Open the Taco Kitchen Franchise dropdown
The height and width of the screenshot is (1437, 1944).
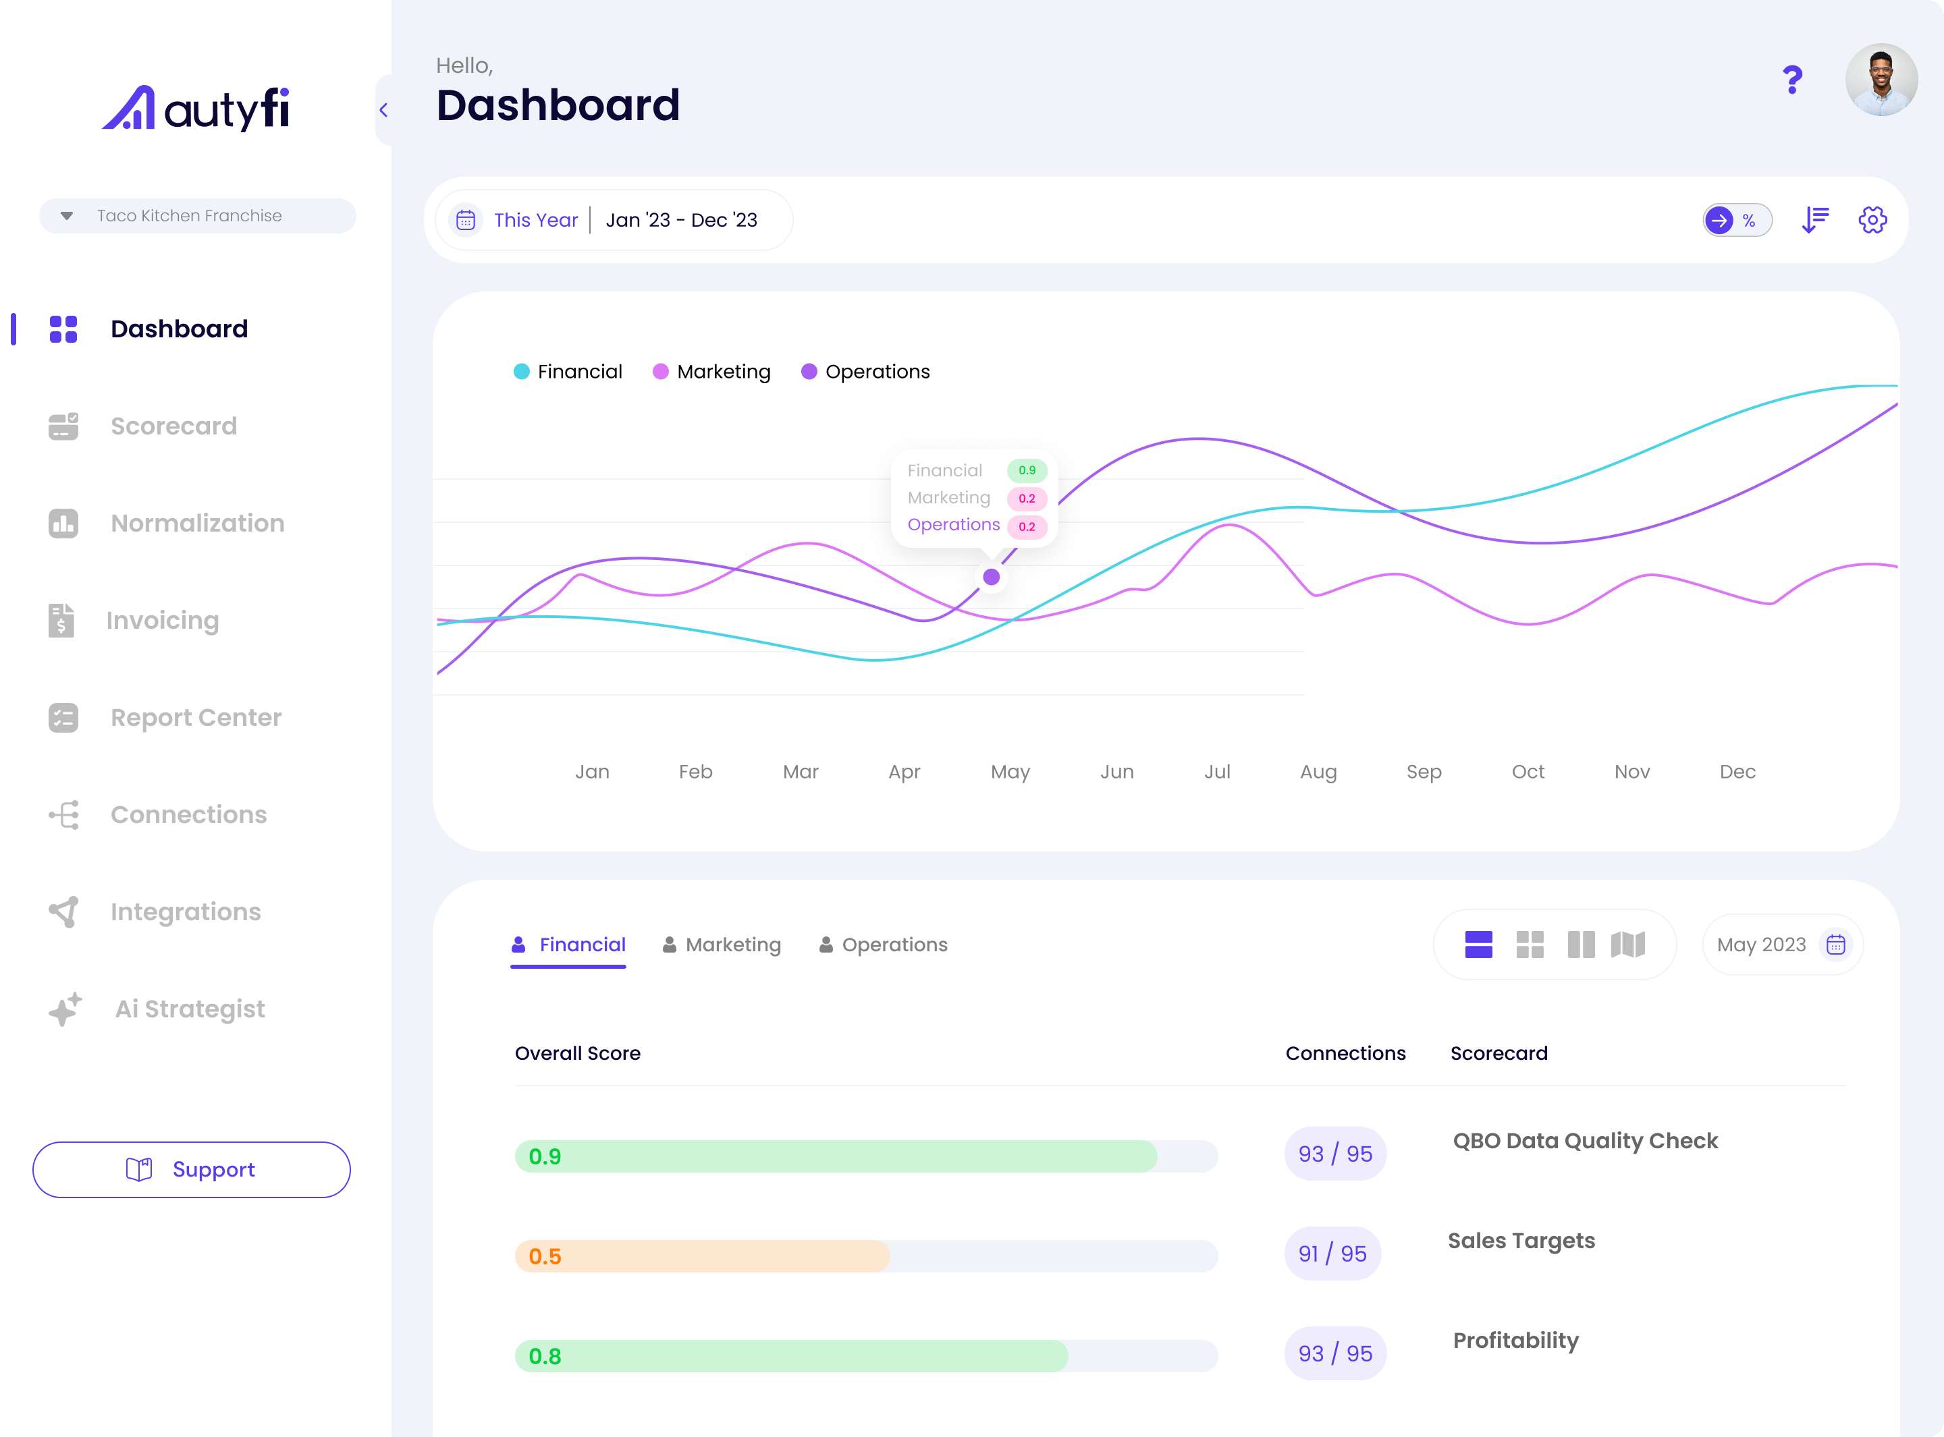tap(198, 216)
